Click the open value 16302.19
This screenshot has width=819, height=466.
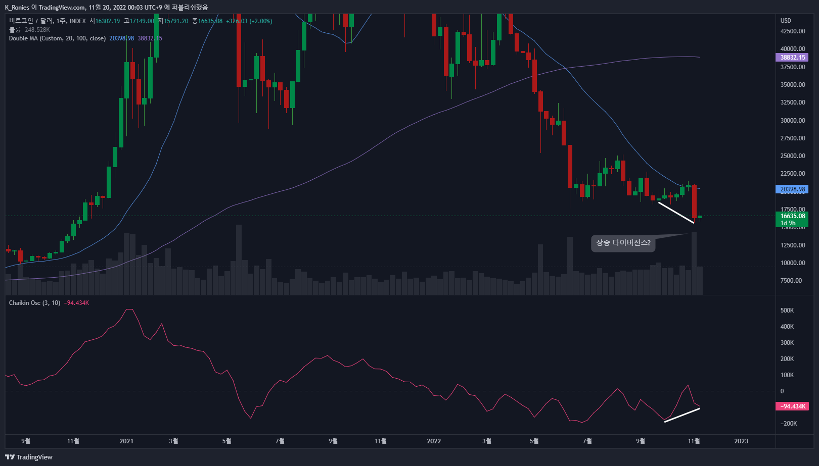point(108,21)
